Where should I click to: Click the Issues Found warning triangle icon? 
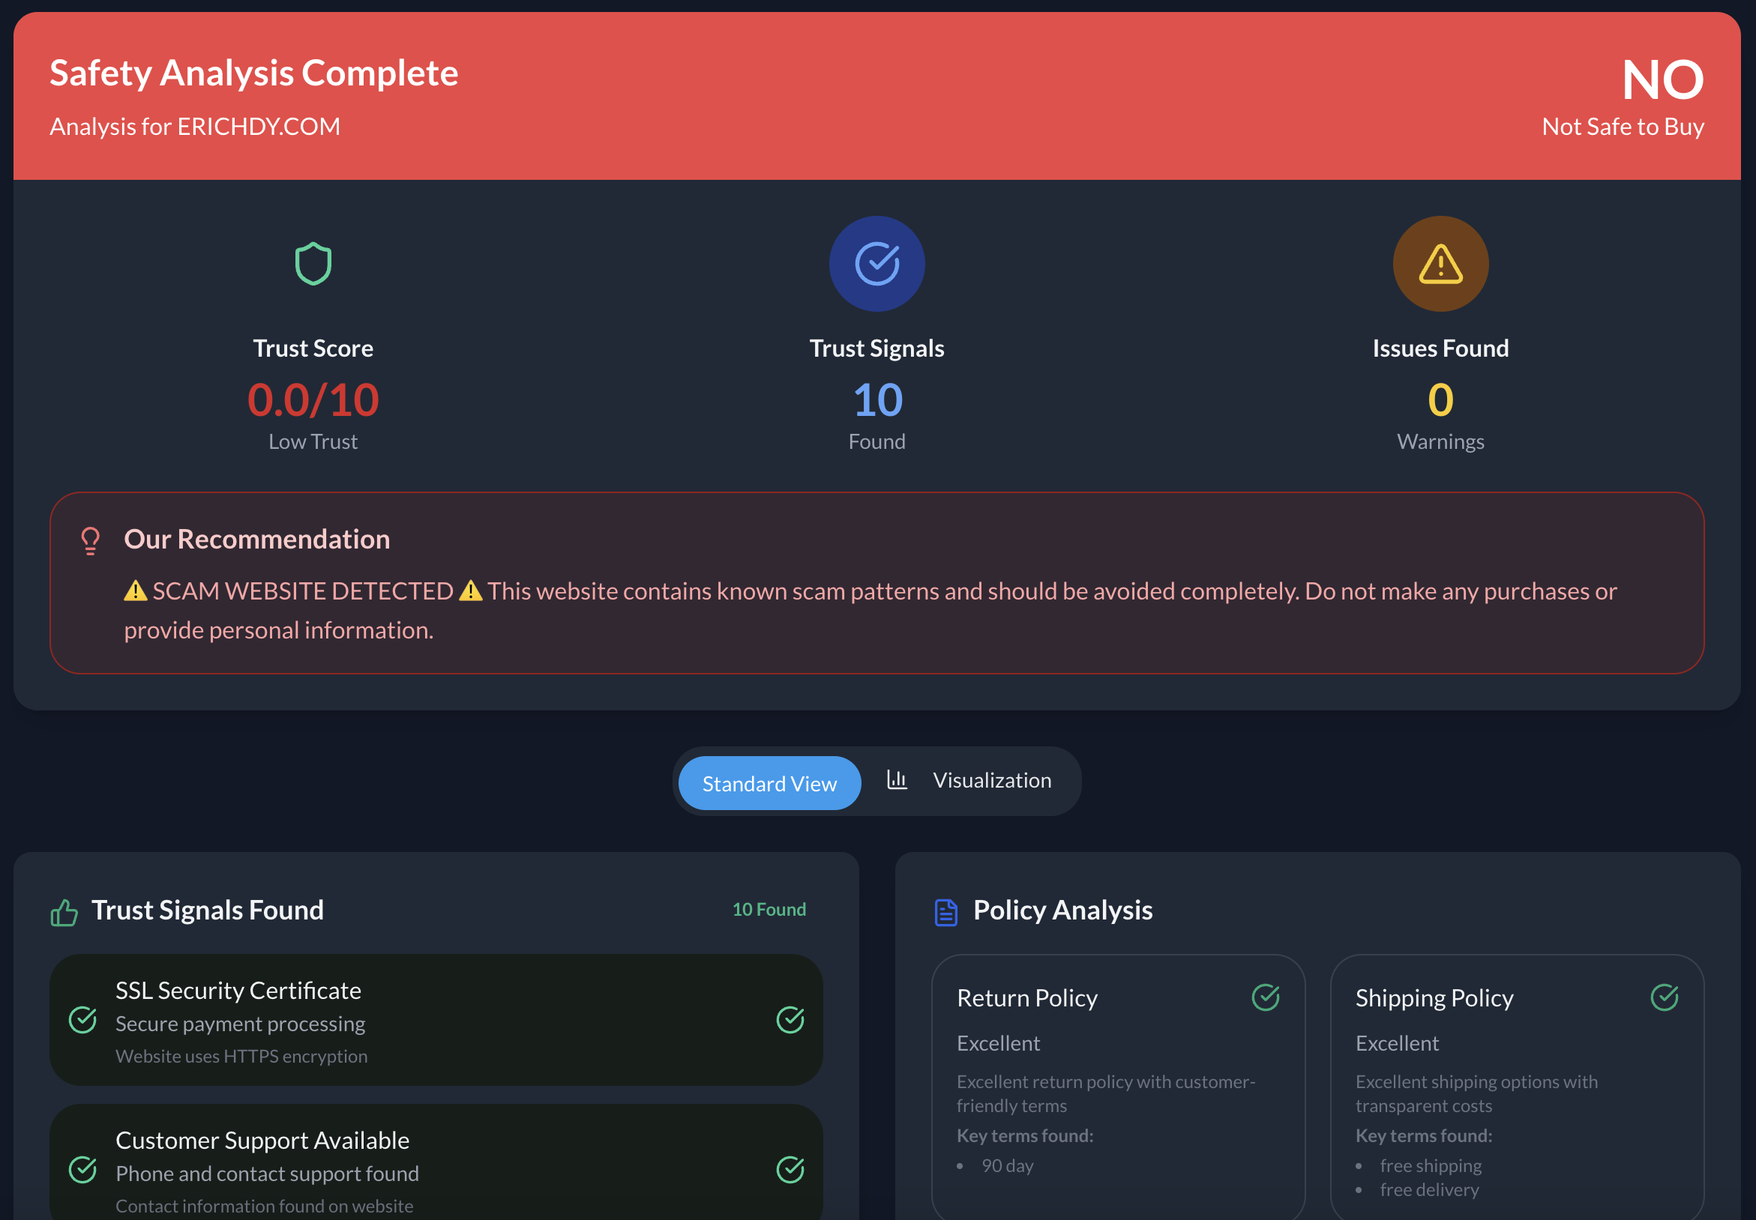pos(1440,264)
